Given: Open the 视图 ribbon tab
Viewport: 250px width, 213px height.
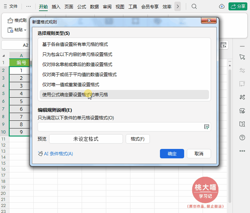Looking at the screenshot, I should (120, 7).
